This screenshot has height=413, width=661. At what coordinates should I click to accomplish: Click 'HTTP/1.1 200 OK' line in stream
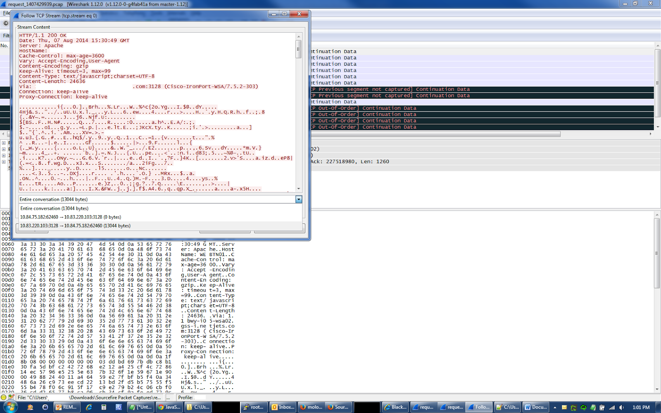pos(43,36)
